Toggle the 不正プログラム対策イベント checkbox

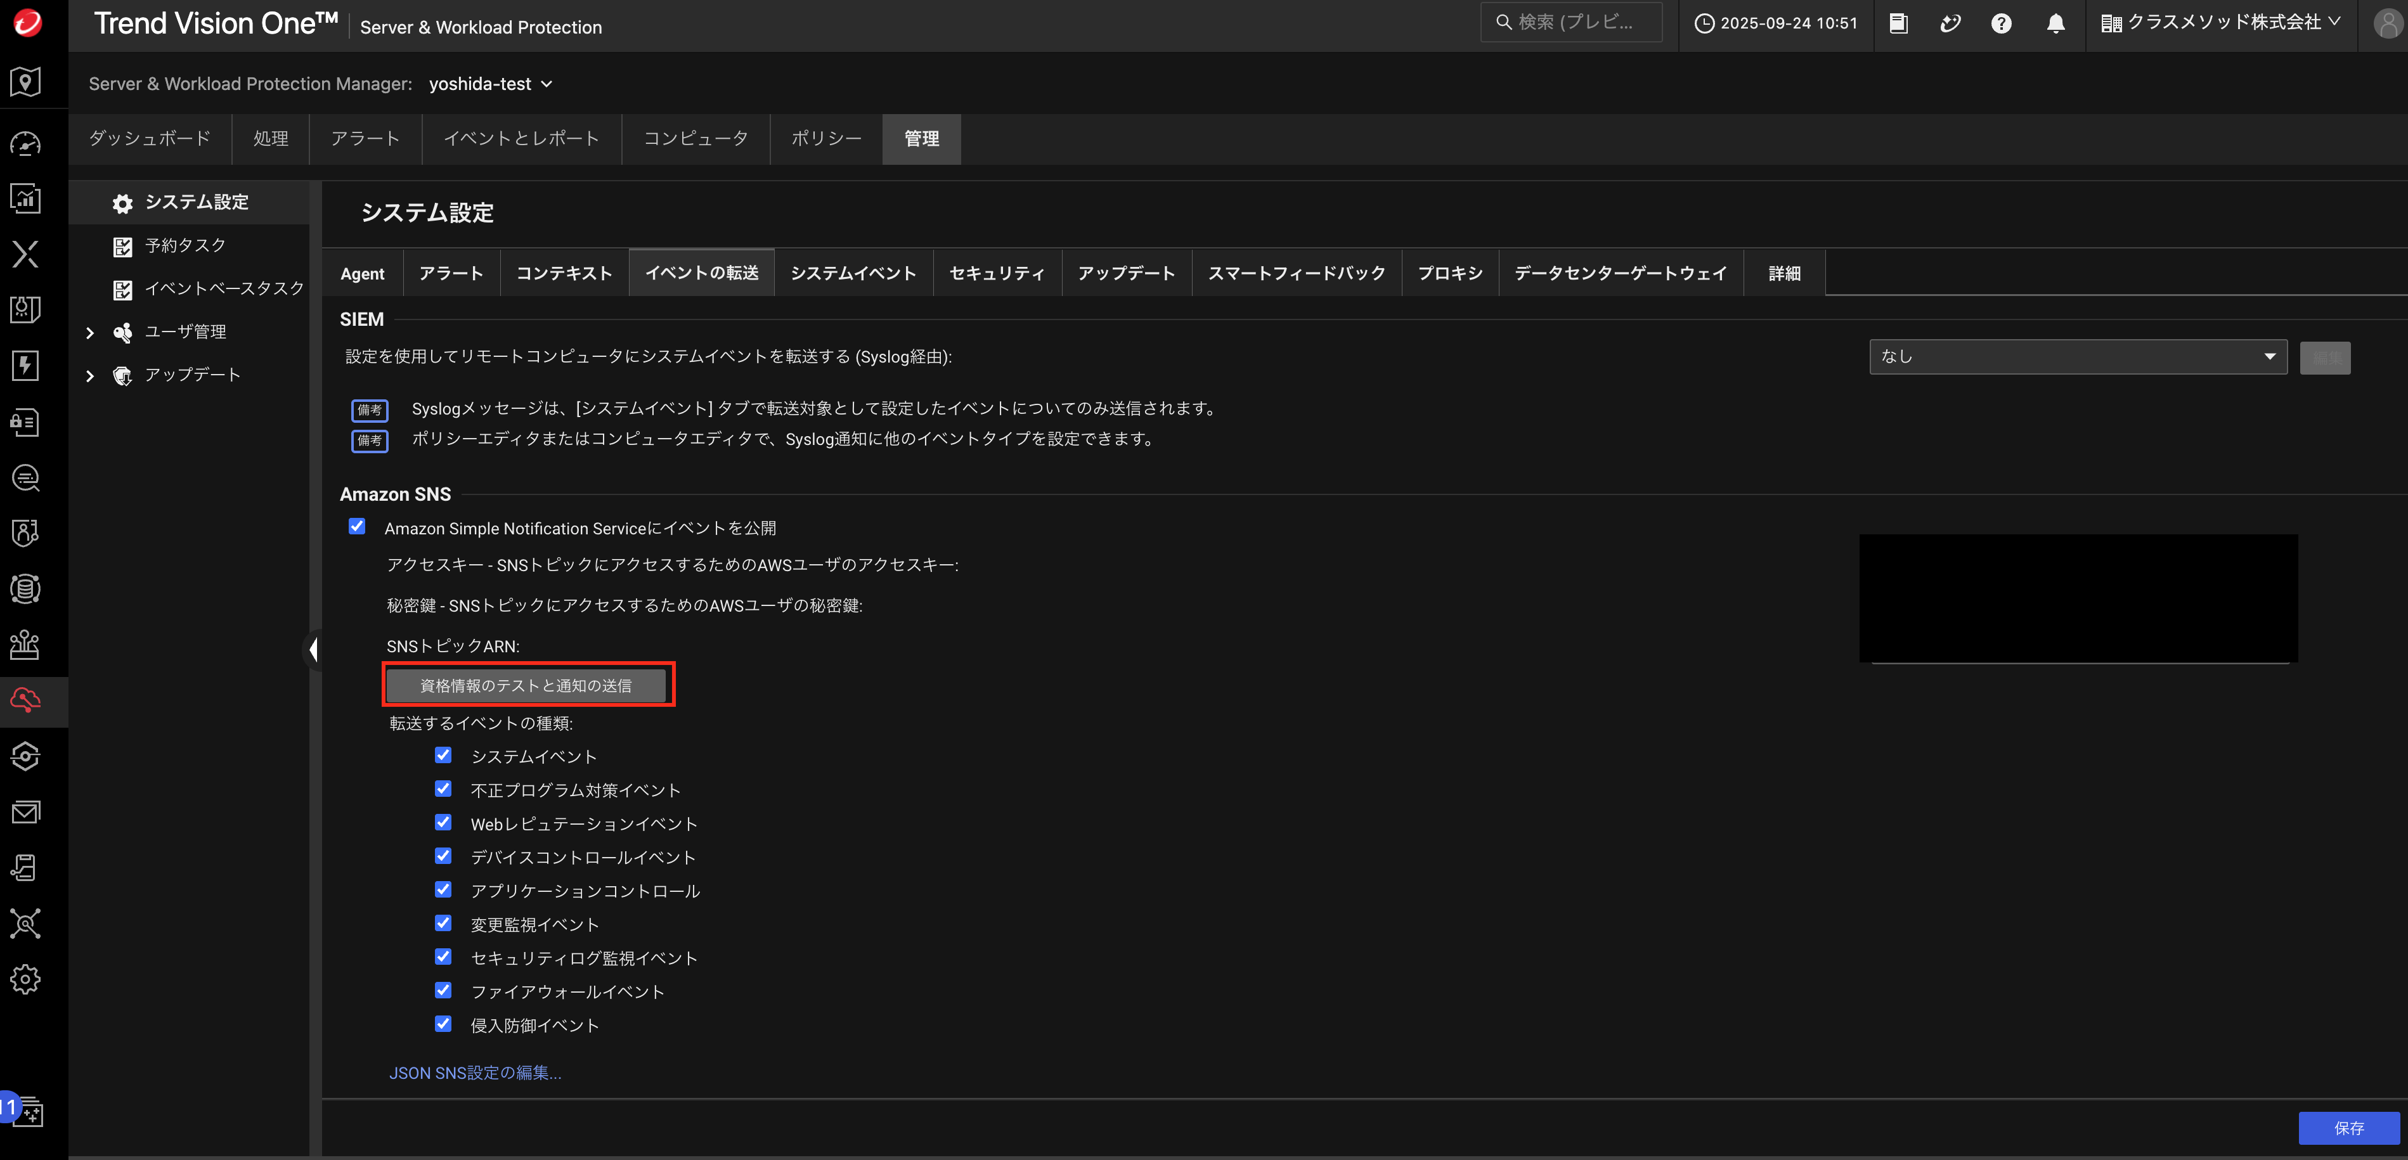[443, 789]
